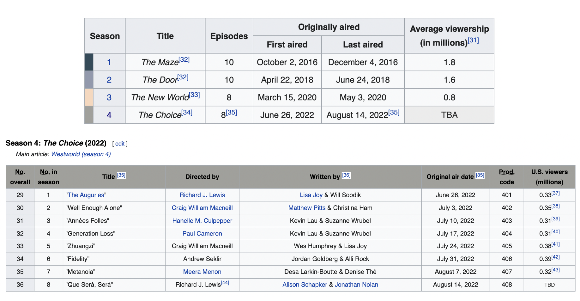This screenshot has width=580, height=301.
Task: Click the "Originally aired" header cell
Action: (329, 27)
